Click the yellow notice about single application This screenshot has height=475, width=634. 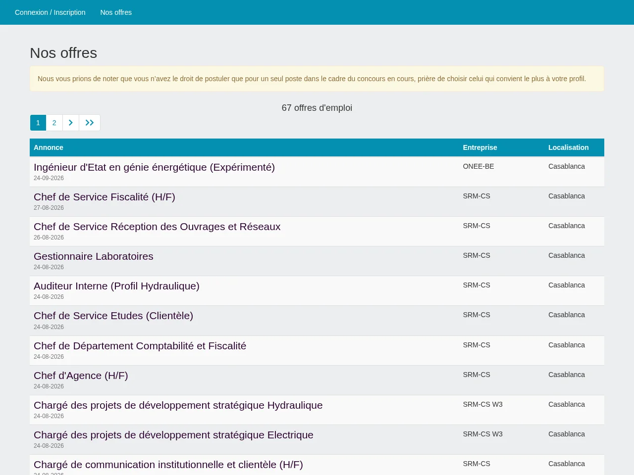[x=317, y=79]
